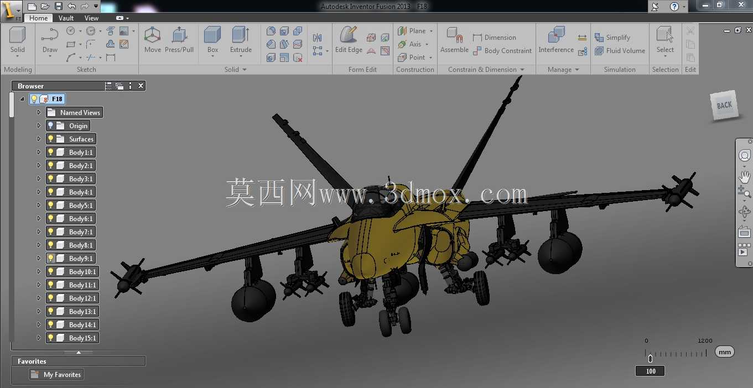Collapse browser with the bottom arrow handle
Screen dimensions: 753x388
(x=79, y=352)
